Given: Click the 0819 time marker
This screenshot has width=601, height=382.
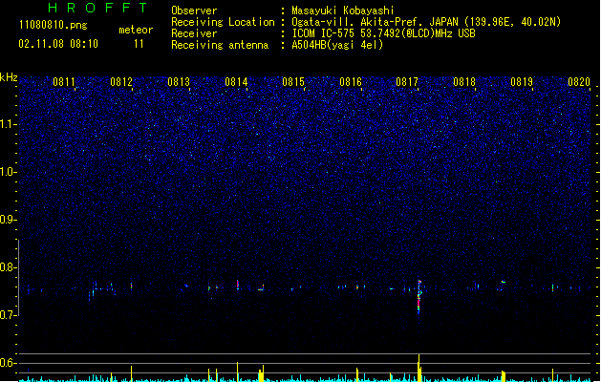Looking at the screenshot, I should (x=522, y=82).
